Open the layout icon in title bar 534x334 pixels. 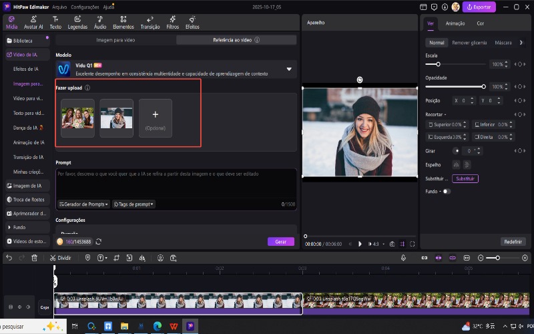(x=423, y=7)
